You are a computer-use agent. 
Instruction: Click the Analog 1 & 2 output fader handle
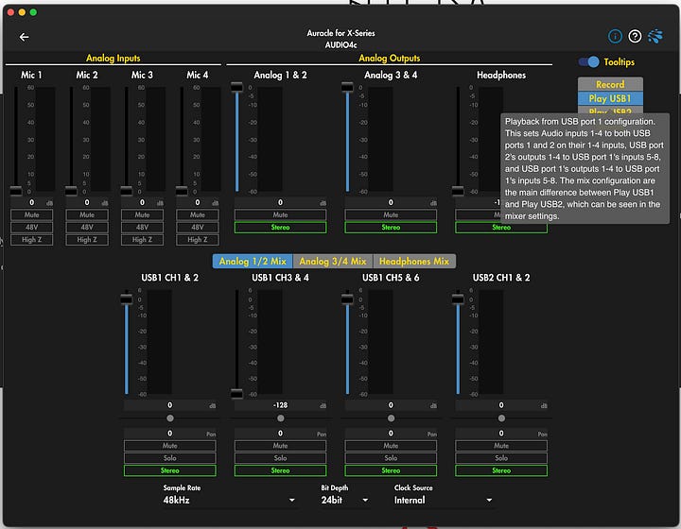(236, 87)
